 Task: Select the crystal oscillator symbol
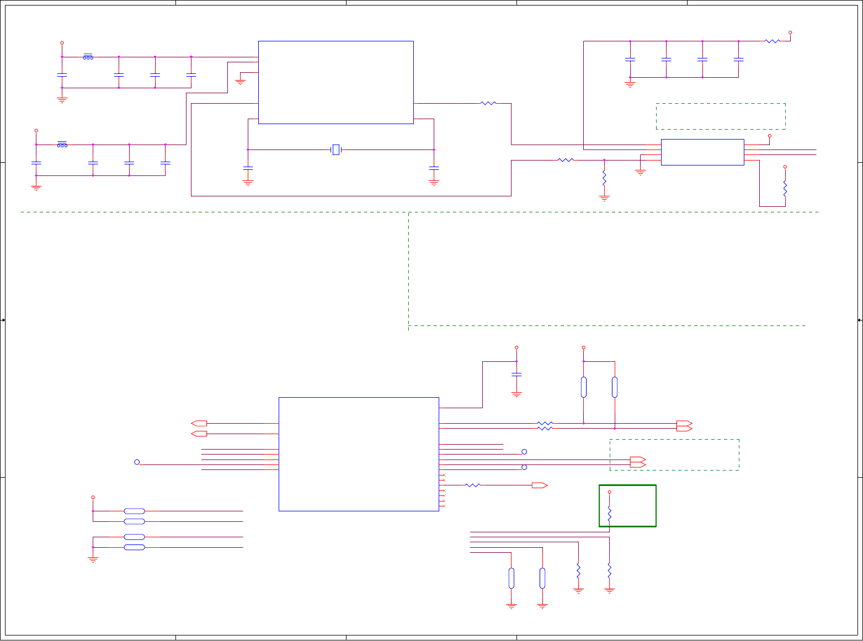click(335, 149)
